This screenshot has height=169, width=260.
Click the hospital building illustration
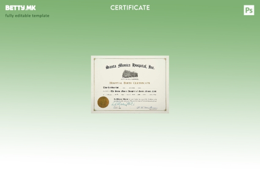(x=130, y=74)
